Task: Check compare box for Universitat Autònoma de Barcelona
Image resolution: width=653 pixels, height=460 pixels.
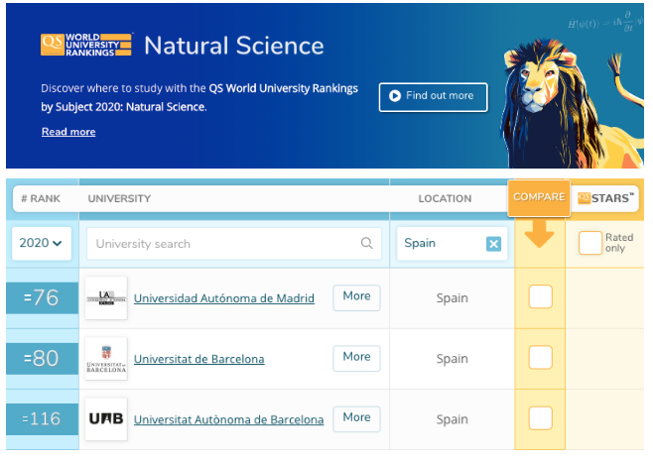Action: (540, 418)
